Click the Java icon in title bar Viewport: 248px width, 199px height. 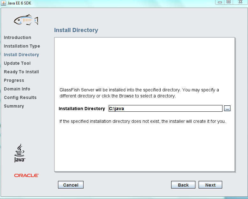pyautogui.click(x=4, y=3)
